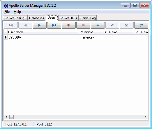The height and width of the screenshot is (129, 152).
Task: Click the Password column header
Action: point(90,32)
